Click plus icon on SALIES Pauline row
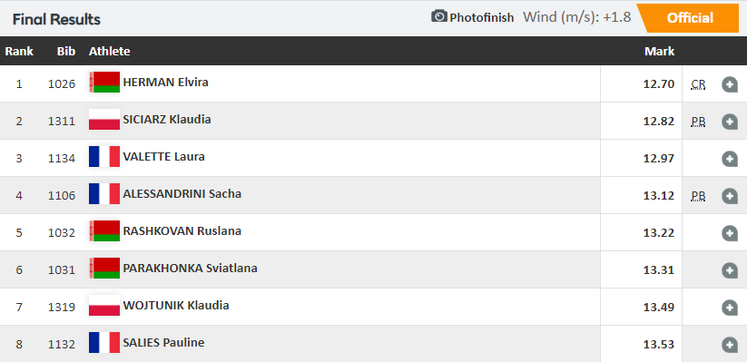 click(730, 345)
